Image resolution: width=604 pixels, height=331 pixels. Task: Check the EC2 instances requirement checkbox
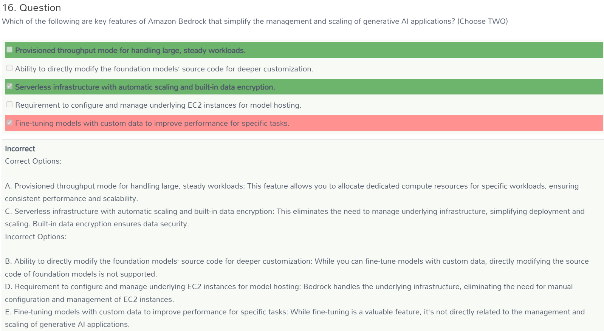pyautogui.click(x=9, y=104)
